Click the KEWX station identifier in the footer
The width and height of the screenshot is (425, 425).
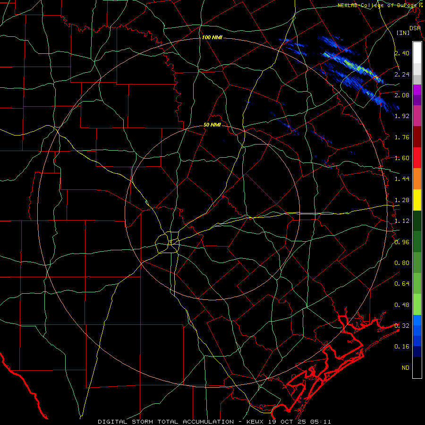[x=256, y=422]
